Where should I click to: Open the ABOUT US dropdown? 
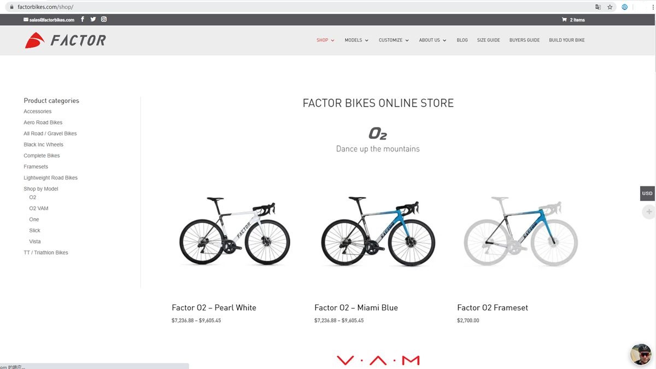(432, 40)
